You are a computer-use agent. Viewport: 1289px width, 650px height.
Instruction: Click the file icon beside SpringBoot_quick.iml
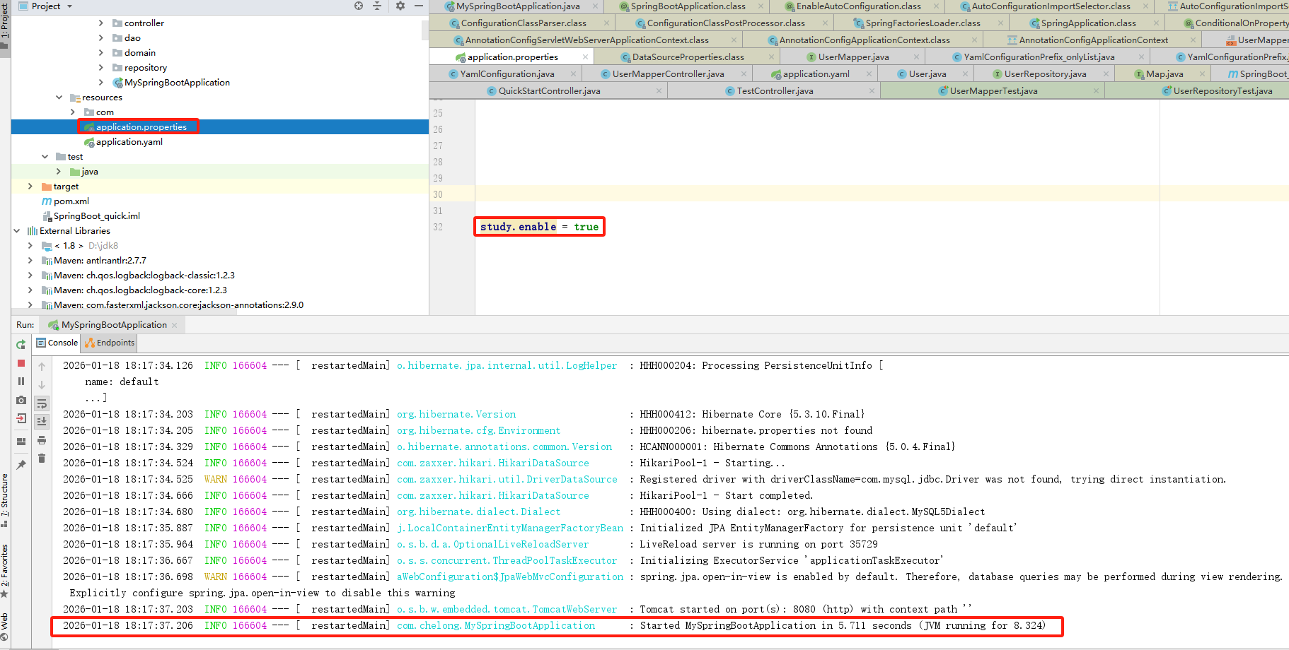click(x=47, y=216)
